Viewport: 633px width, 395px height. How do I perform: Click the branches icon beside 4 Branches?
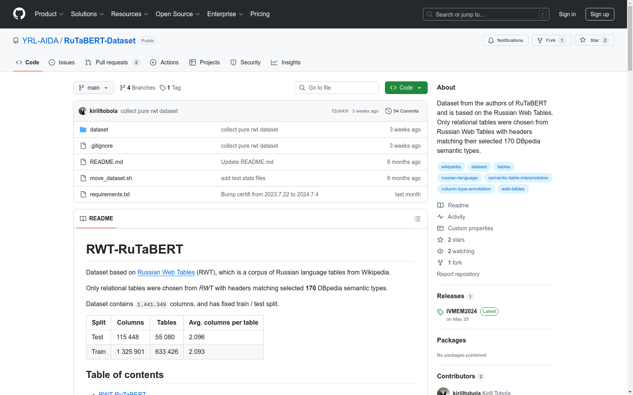[123, 88]
